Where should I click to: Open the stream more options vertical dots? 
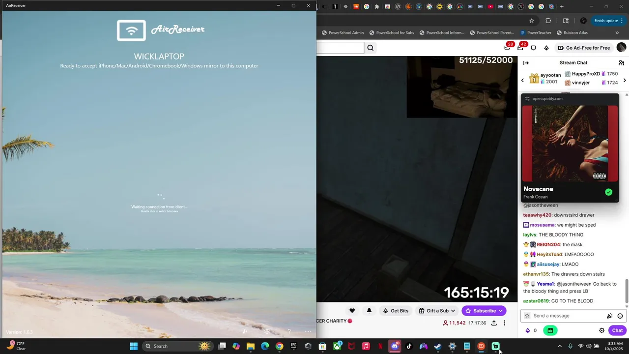tap(504, 323)
